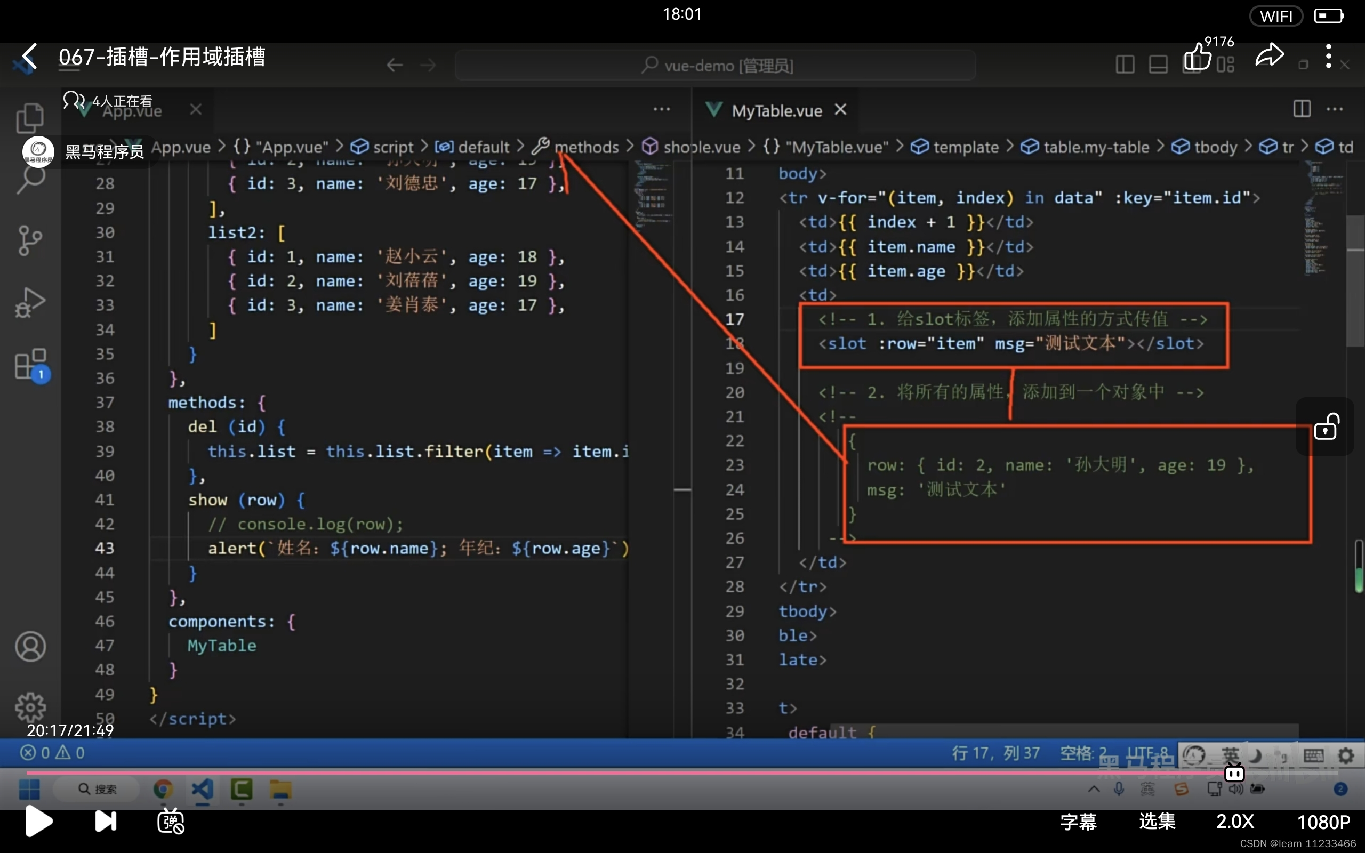Image resolution: width=1365 pixels, height=853 pixels.
Task: Show hidden tray icons chevron
Action: point(1094,788)
